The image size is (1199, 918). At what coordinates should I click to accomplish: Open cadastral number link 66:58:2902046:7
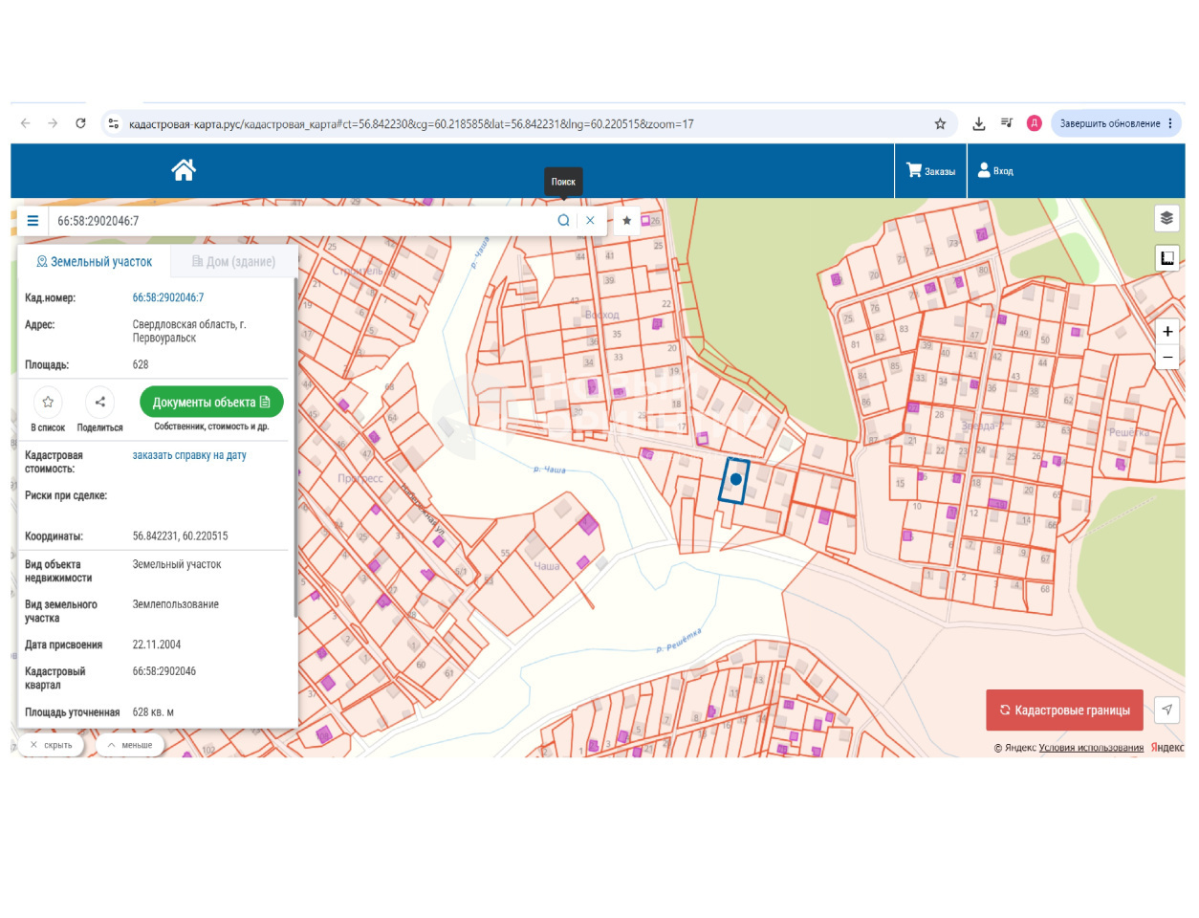[x=168, y=297]
